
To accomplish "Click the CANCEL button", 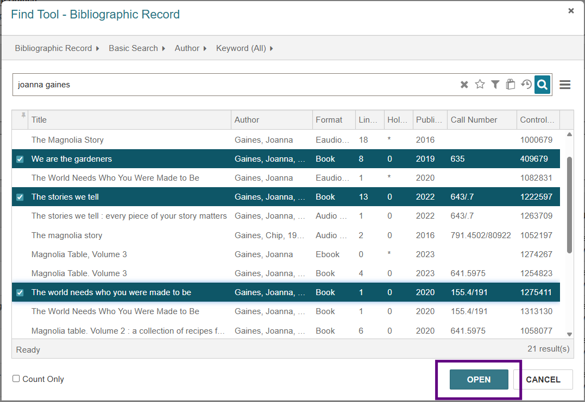I will coord(543,379).
